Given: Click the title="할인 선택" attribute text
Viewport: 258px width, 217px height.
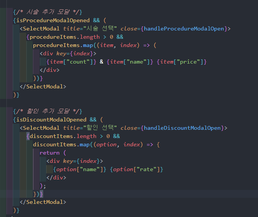Looking at the screenshot, I should tap(90, 128).
